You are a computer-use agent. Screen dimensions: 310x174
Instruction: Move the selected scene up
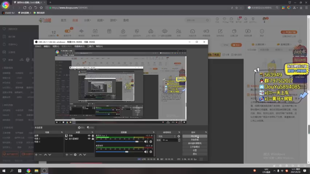coord(45,155)
